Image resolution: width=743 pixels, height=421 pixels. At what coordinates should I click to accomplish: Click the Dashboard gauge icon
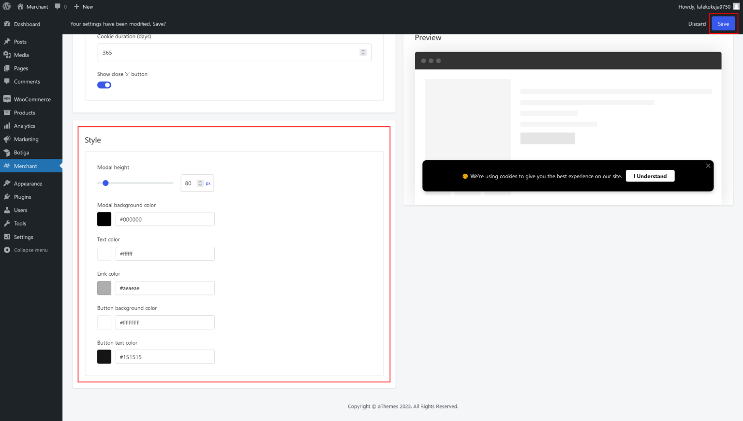7,24
